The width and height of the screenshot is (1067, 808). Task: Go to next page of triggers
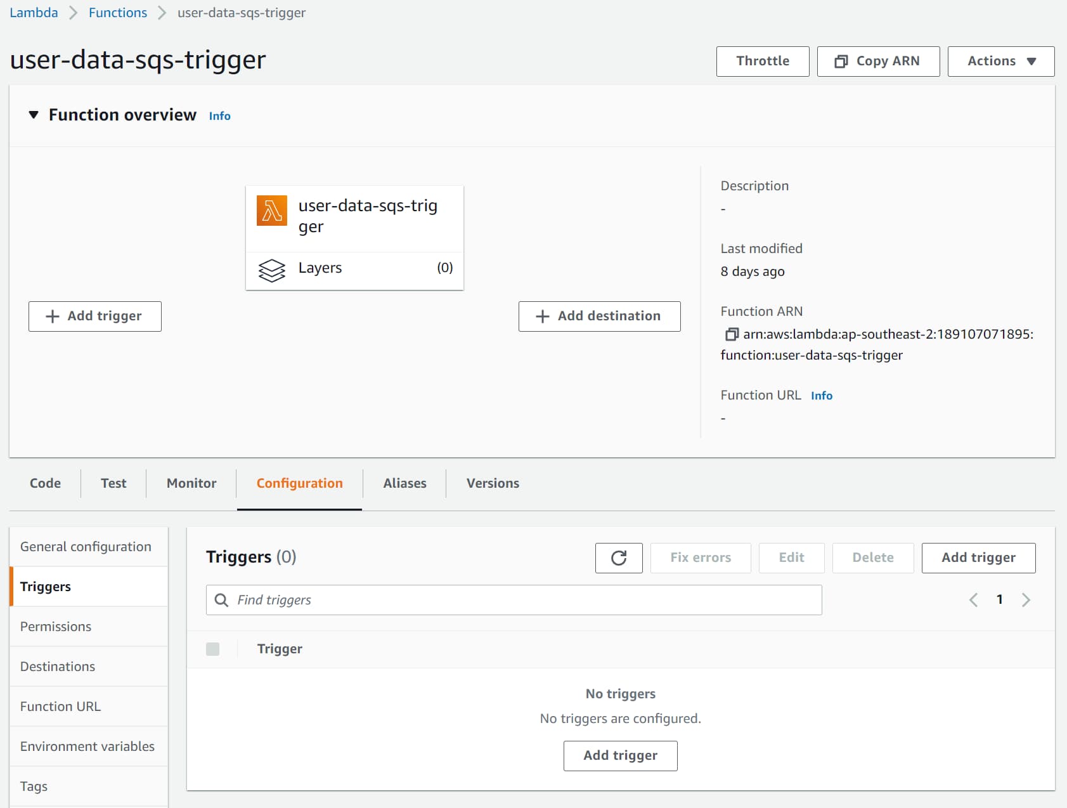(x=1026, y=599)
